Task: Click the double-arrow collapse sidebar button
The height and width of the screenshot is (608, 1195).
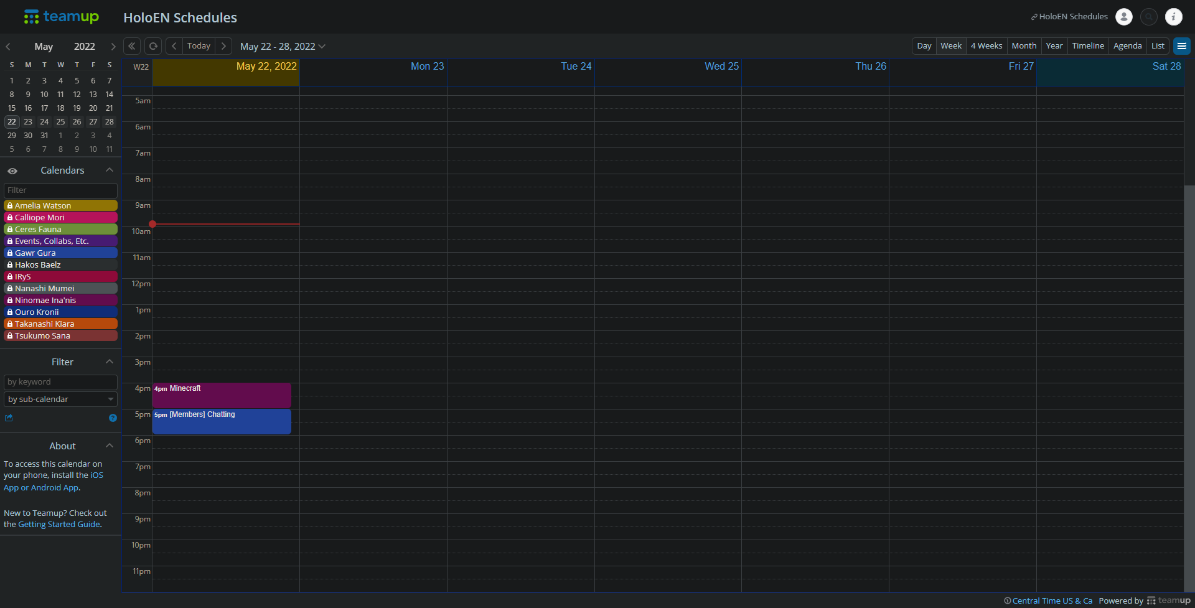Action: point(132,46)
